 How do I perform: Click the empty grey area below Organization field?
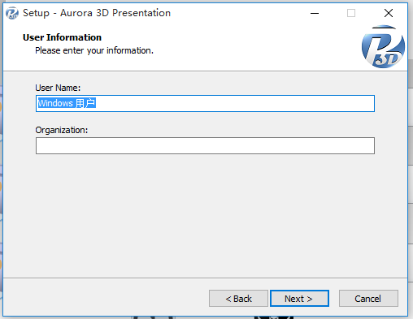[x=205, y=215]
